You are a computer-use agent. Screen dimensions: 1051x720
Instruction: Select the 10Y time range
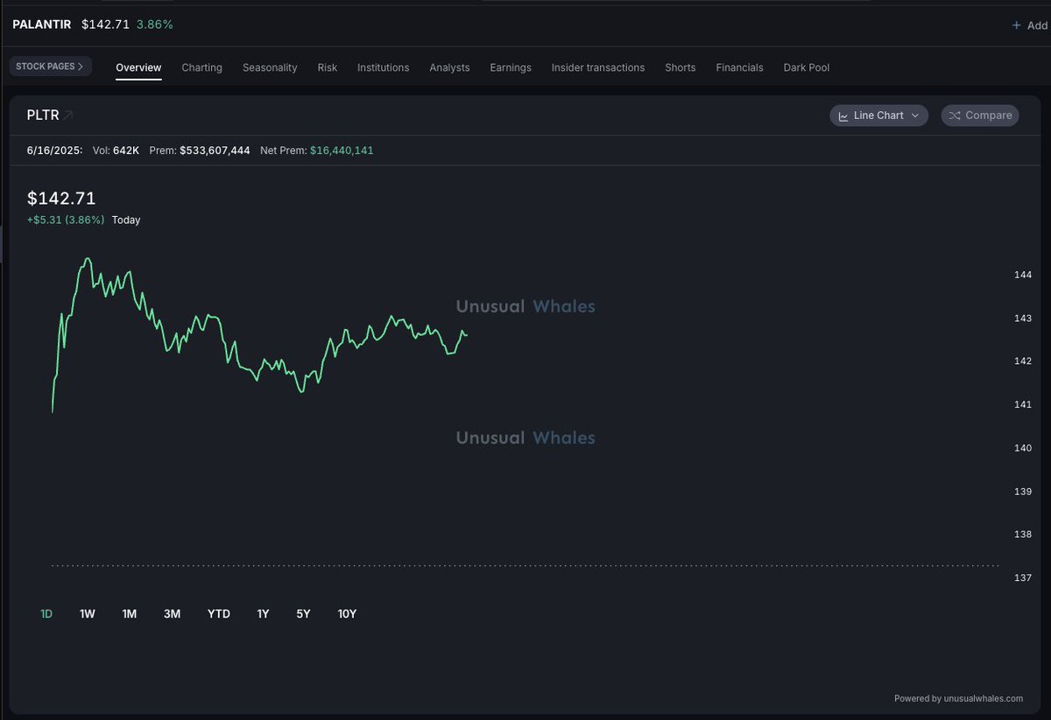pos(347,614)
